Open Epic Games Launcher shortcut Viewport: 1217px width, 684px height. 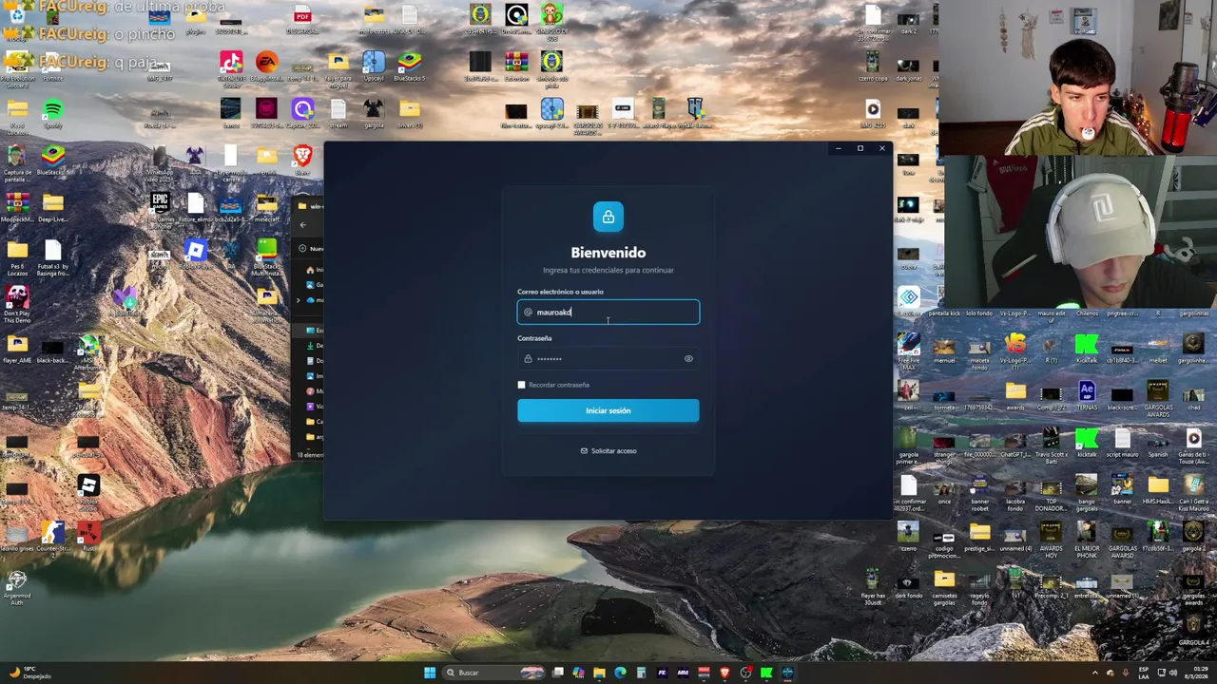160,209
